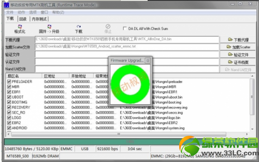Click scroll up arrow of partition list

click(252, 76)
